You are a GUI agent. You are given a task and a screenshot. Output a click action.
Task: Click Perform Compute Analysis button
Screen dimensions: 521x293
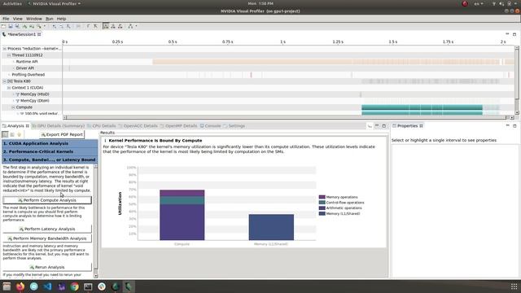[x=47, y=200]
